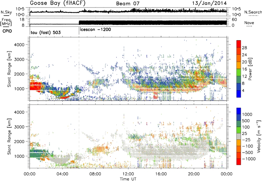Click the 'Time UT' axis title
This screenshot has width=262, height=181.
click(128, 179)
